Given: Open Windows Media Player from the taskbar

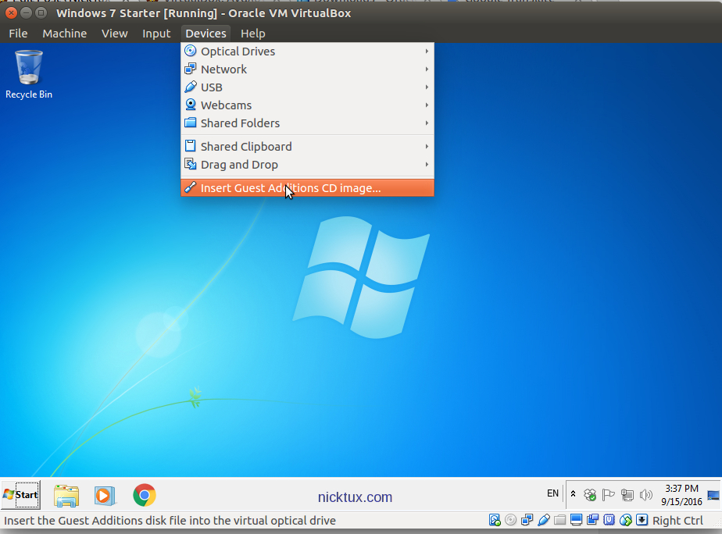Looking at the screenshot, I should click(104, 495).
